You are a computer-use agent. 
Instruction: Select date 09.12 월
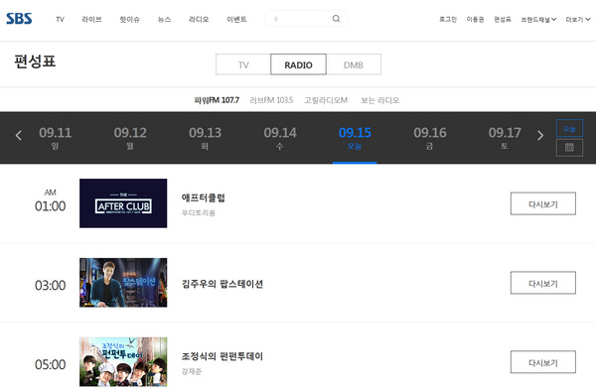pos(130,138)
